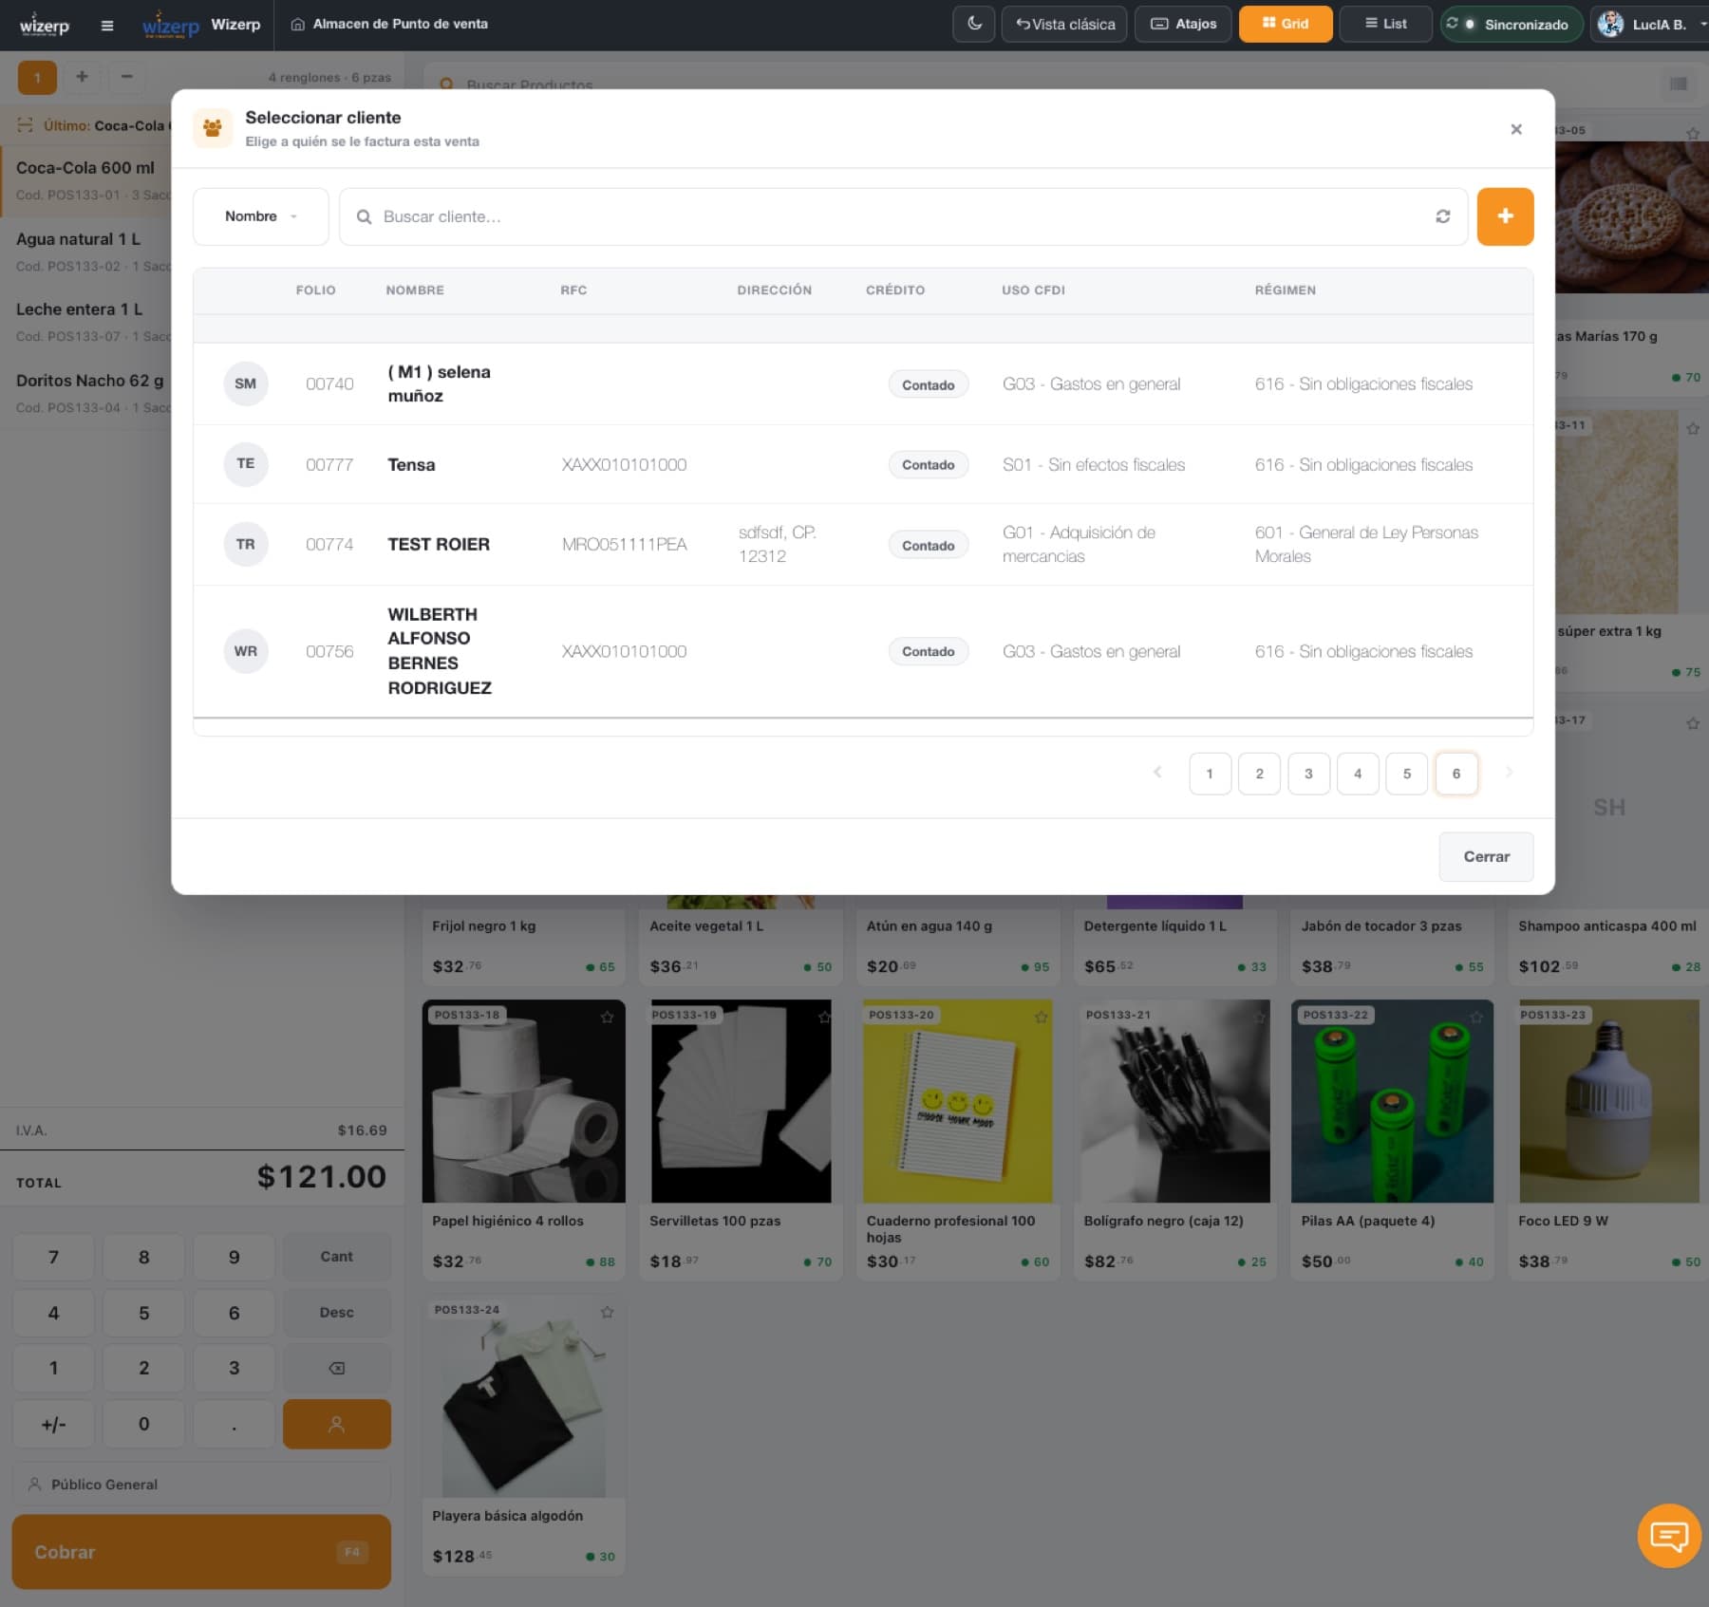The height and width of the screenshot is (1607, 1709).
Task: Select client selena muñoz row
Action: (x=863, y=383)
